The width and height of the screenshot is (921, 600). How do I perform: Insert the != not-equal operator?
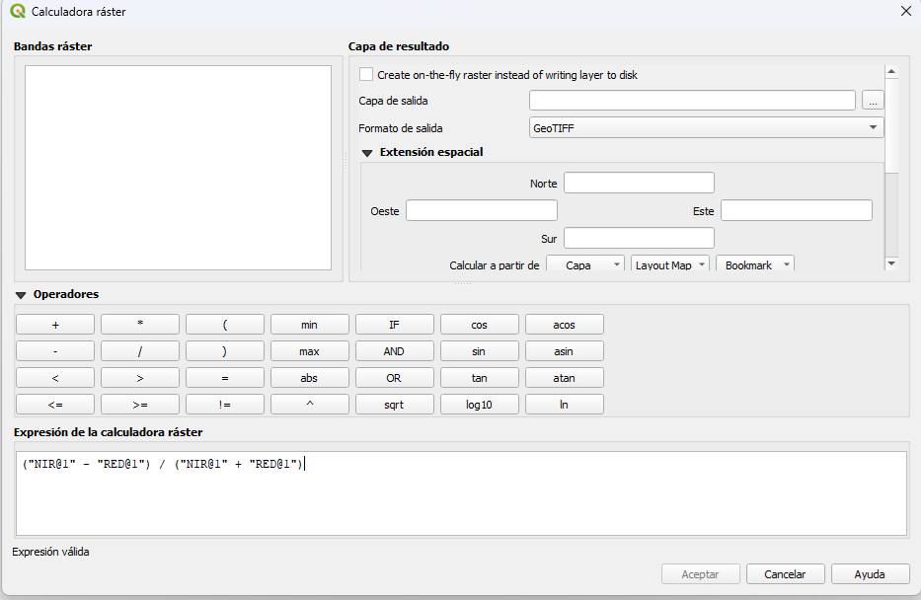[x=225, y=404]
